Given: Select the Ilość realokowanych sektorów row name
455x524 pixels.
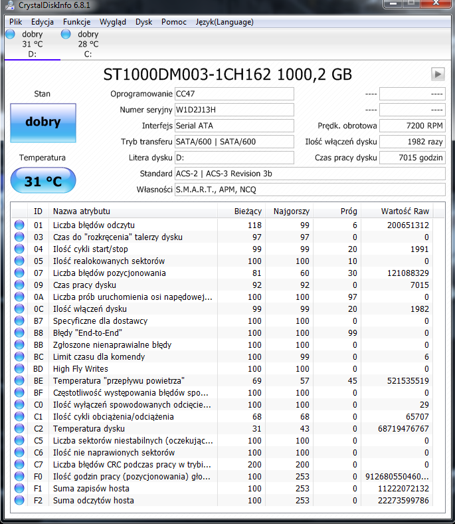Looking at the screenshot, I should click(x=109, y=261).
